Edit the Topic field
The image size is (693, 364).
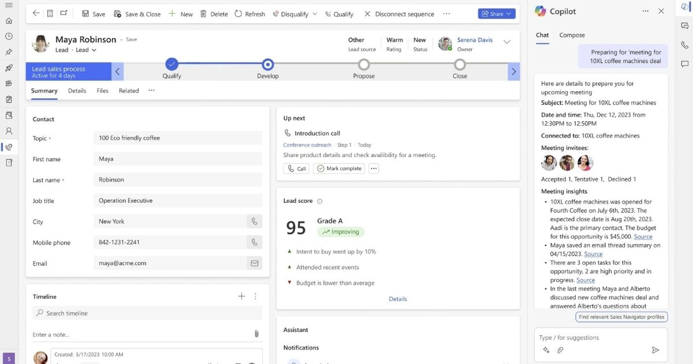click(x=178, y=138)
